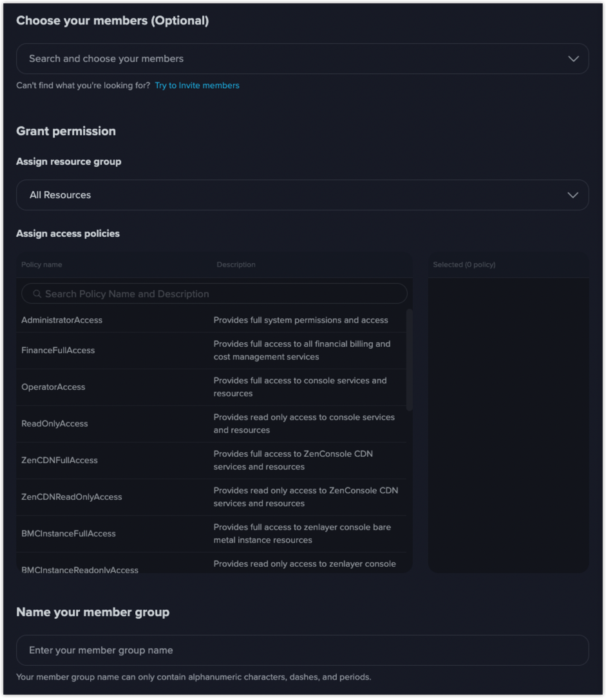Pick BMCInstanceReadonlyAccess policy at list bottom
Viewport: 606px width, 698px height.
(211, 564)
